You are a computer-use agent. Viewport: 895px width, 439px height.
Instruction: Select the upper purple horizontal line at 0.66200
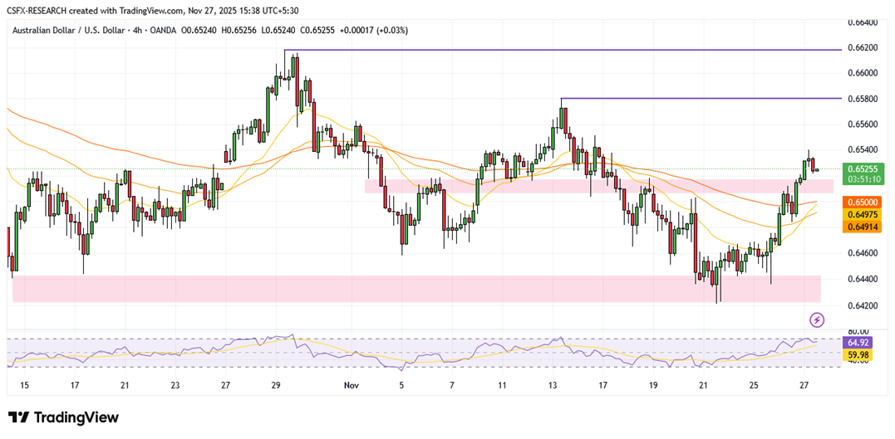(565, 50)
